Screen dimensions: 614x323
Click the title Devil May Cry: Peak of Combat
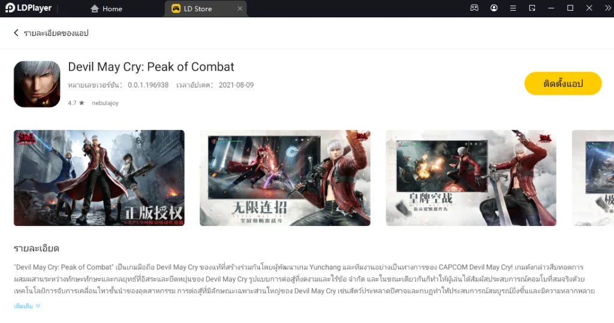(151, 67)
